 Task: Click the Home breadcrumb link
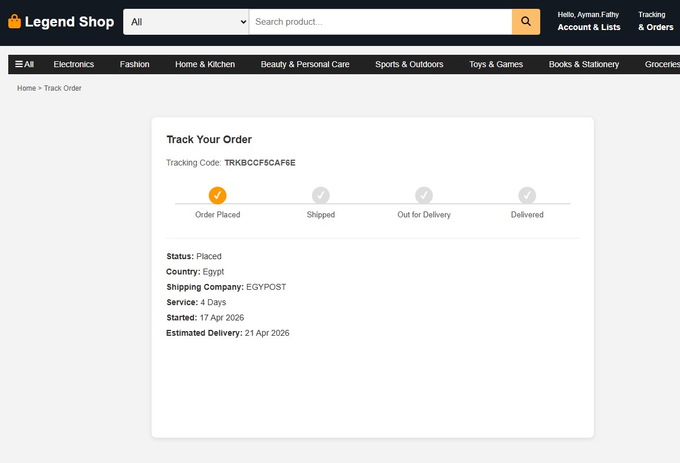coord(27,88)
